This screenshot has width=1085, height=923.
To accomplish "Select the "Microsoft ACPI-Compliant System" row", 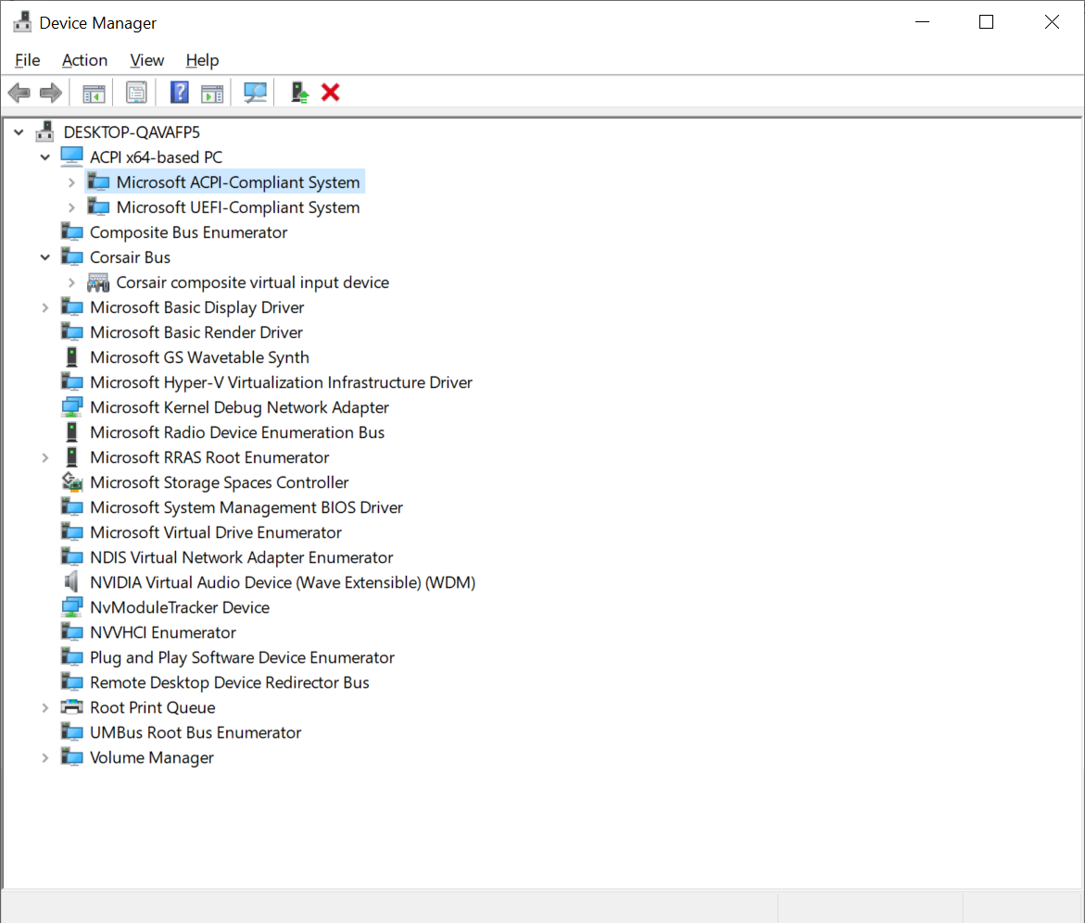I will [x=225, y=181].
